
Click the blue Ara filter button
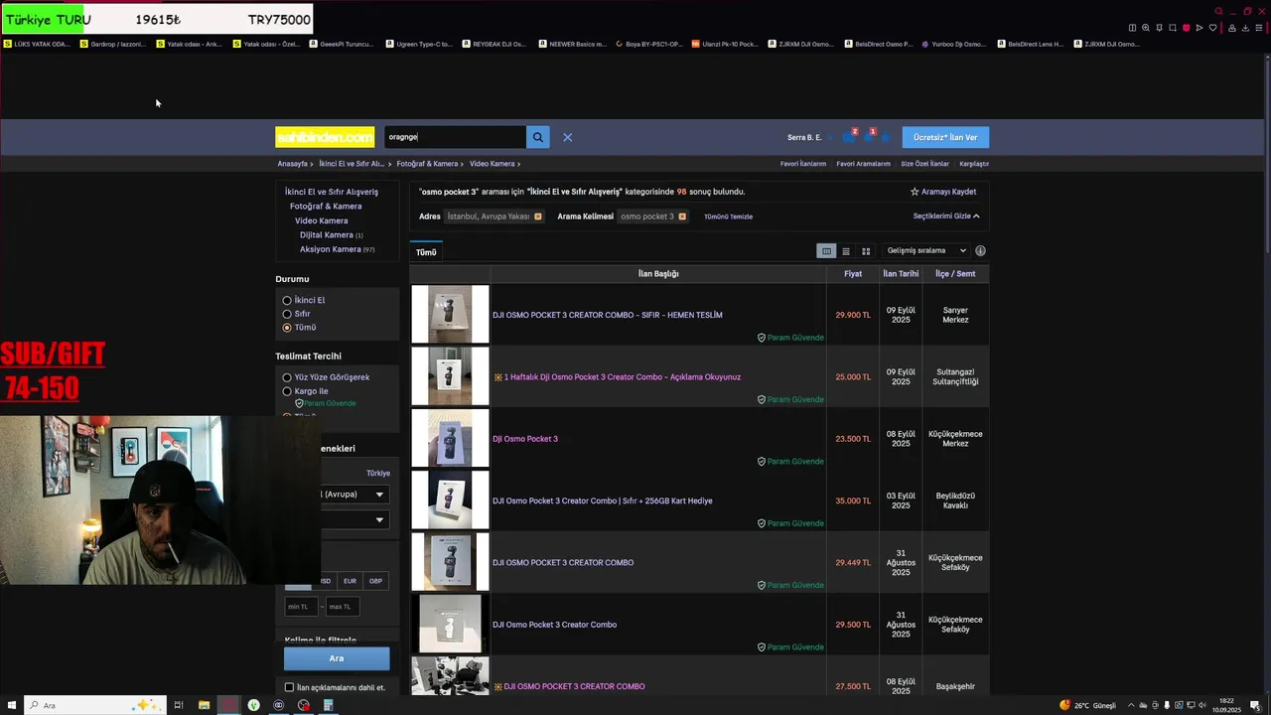coord(337,658)
